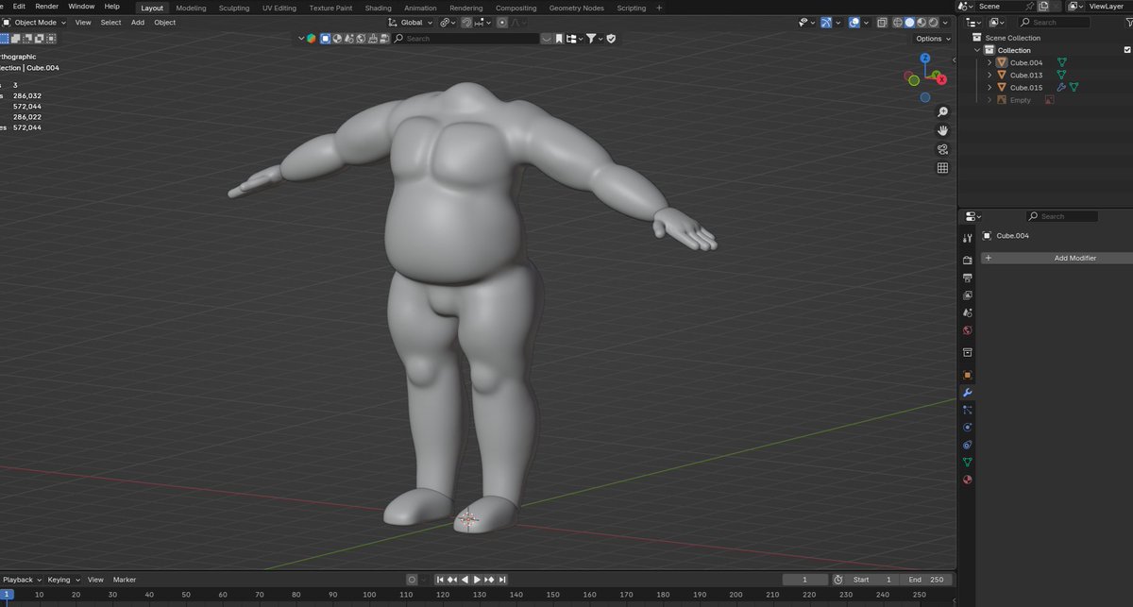Switch perspective/orthographic with the grid gizmo
Screen dimensions: 1133x607
click(942, 168)
